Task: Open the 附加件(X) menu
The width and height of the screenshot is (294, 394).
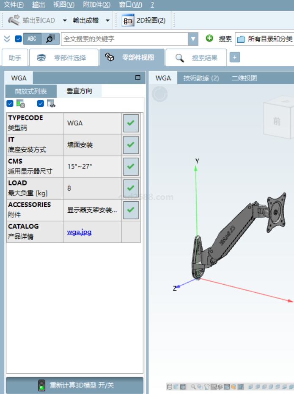Action: 96,5
